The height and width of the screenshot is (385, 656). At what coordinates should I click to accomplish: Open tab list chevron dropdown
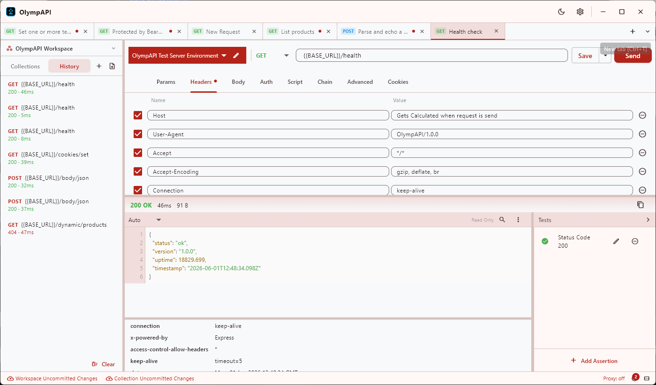(x=648, y=31)
